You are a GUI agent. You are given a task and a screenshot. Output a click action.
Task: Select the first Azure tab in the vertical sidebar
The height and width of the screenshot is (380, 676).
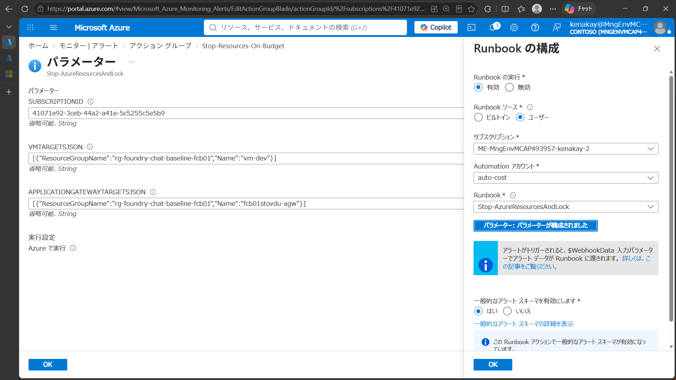[x=9, y=42]
